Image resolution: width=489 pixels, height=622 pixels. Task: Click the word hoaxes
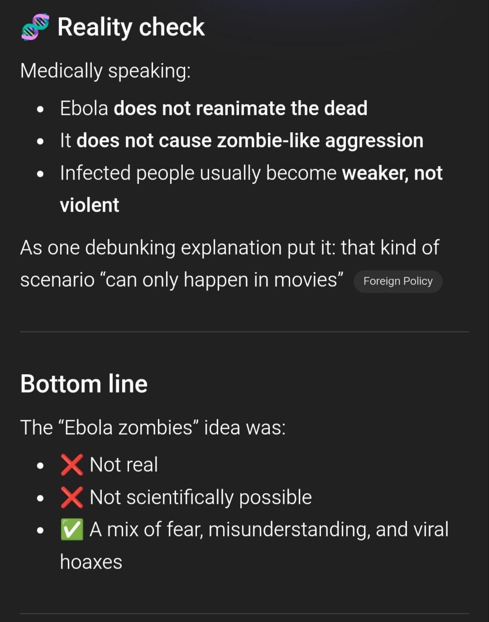[x=91, y=562]
